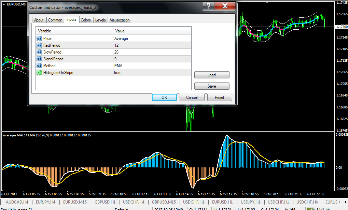Confirm settings with OK button
Screen dimensions: 348x210
pyautogui.click(x=164, y=97)
